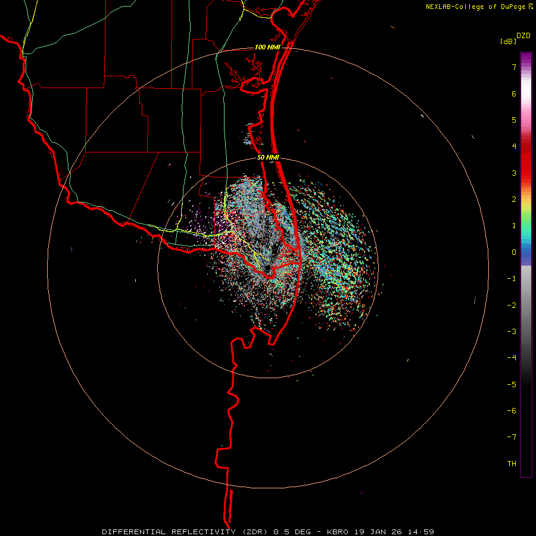Click the -7 value on the color scale
Viewport: 536px width, 536px height.
[x=512, y=437]
